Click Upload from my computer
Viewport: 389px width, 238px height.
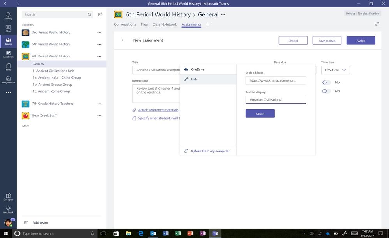208,151
